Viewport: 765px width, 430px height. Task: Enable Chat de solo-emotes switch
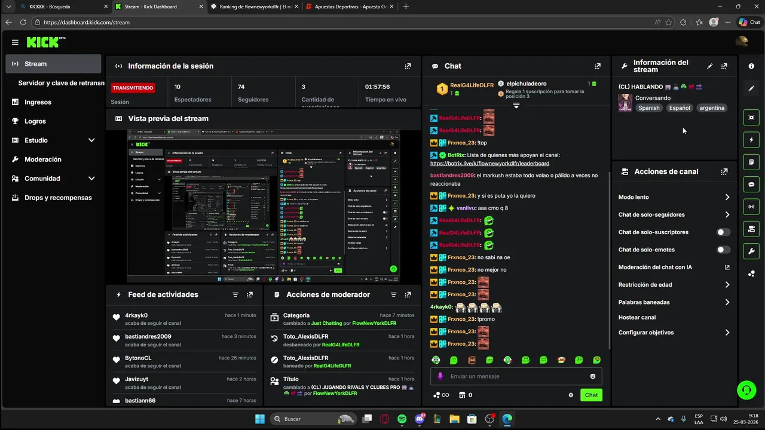[723, 250]
